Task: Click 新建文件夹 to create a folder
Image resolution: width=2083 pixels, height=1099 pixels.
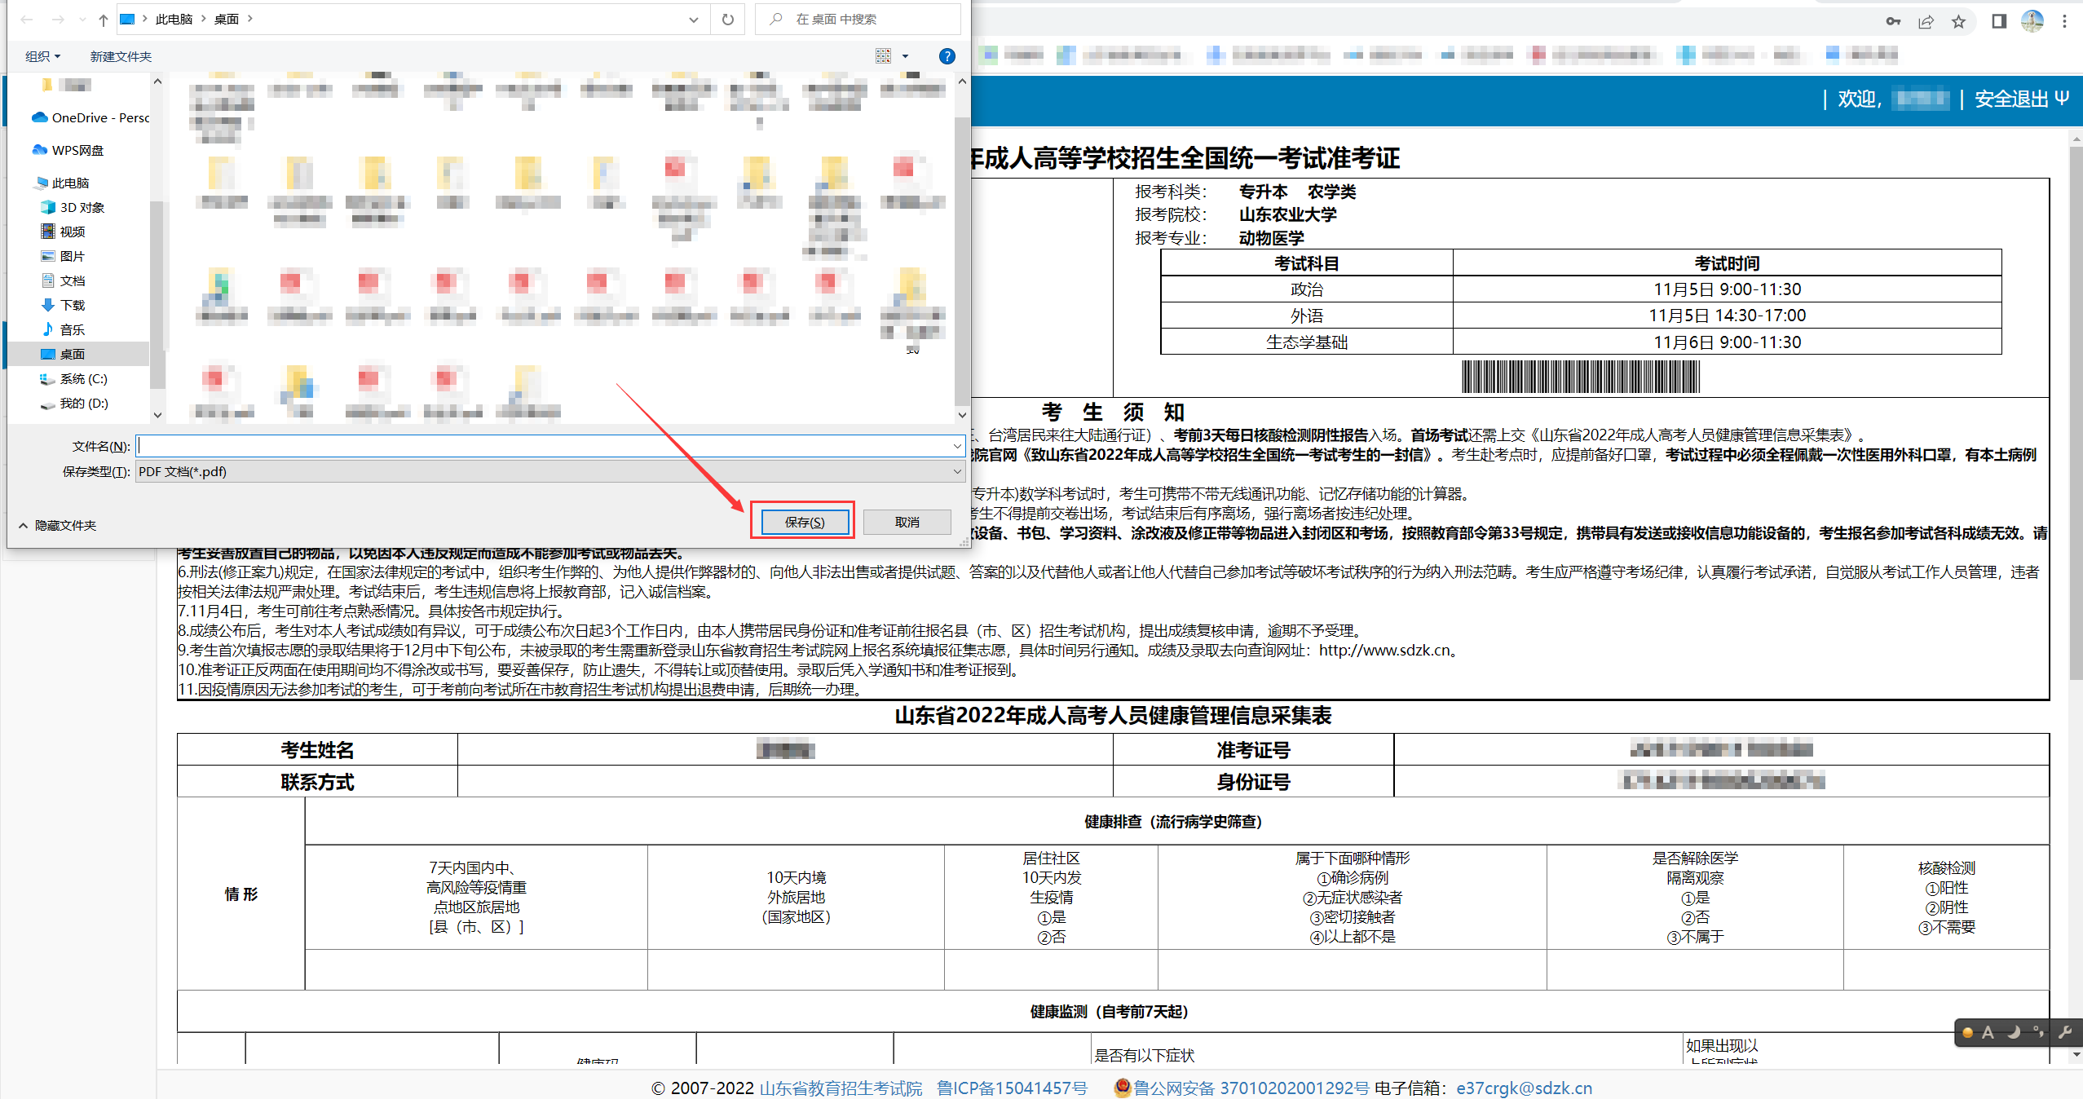Action: click(121, 56)
